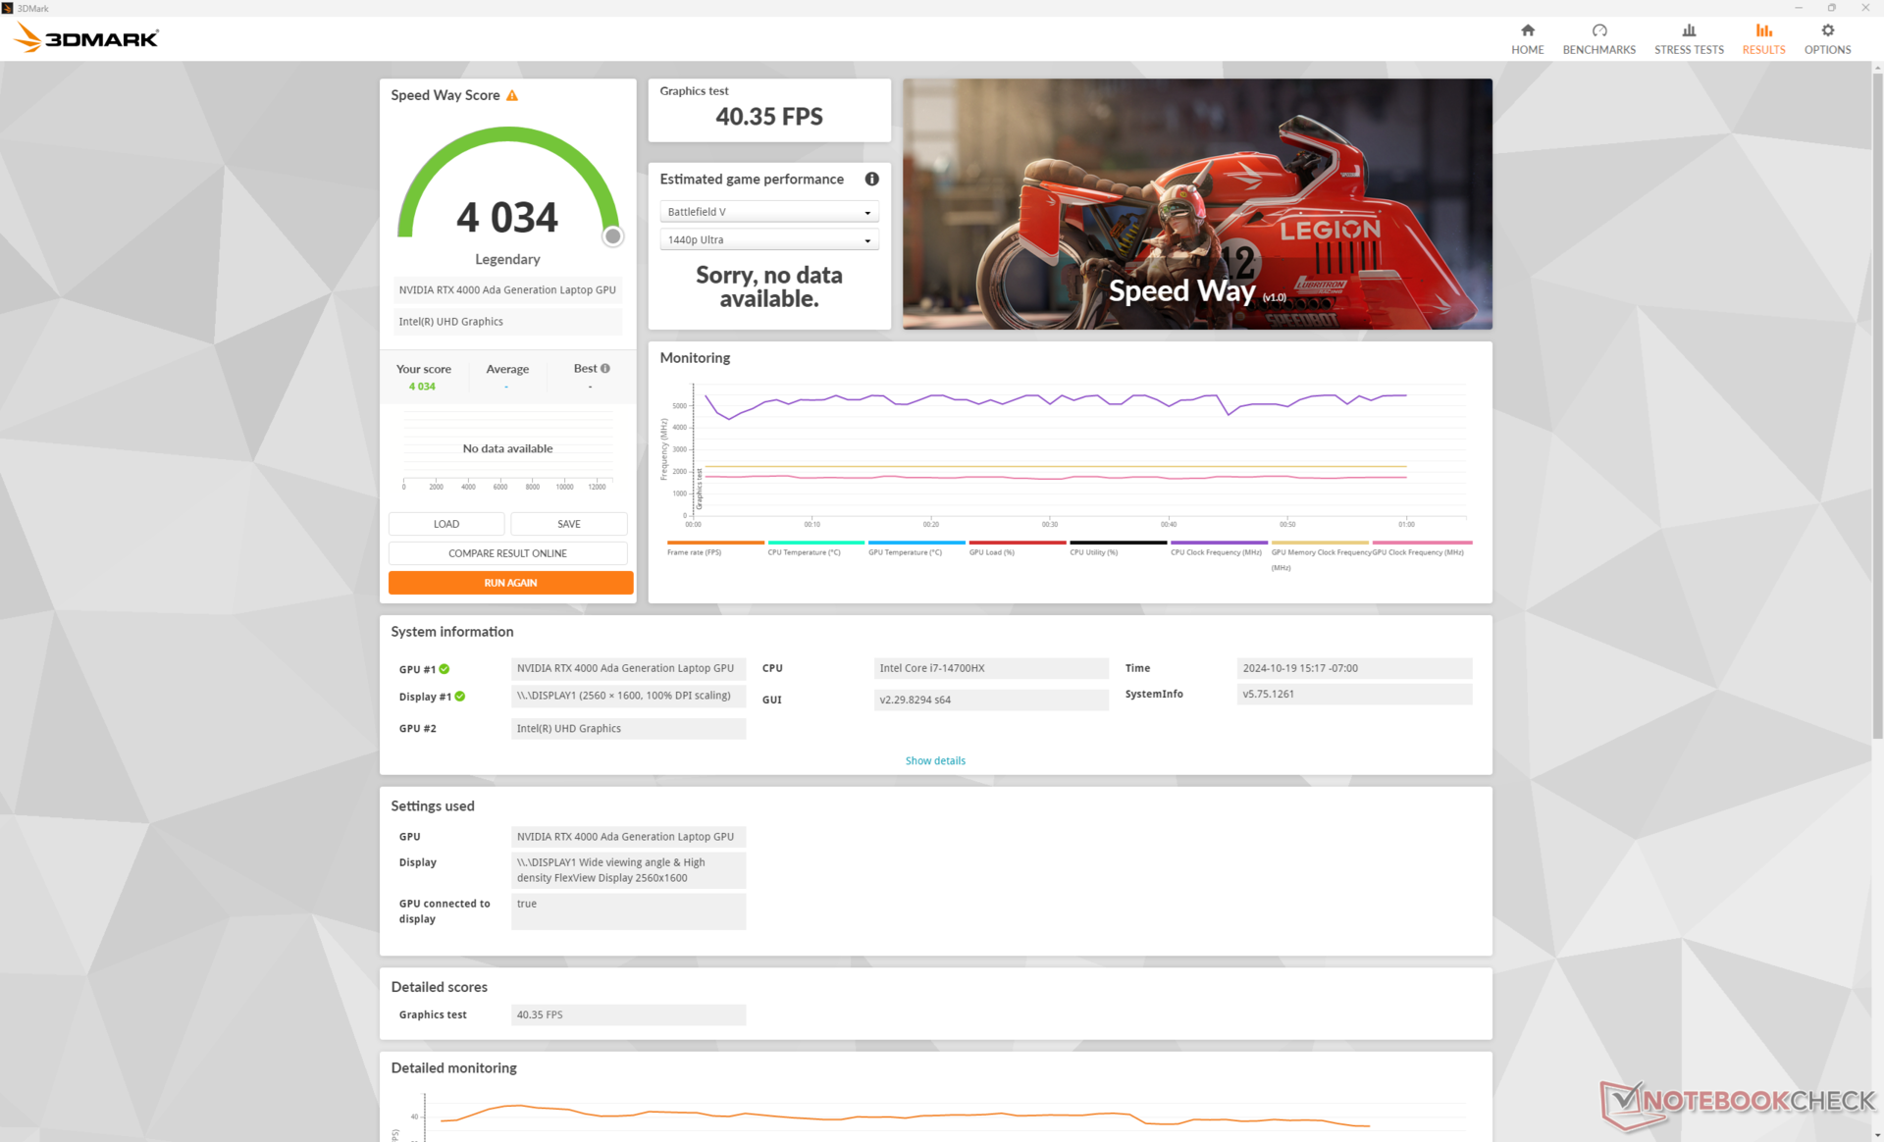This screenshot has width=1884, height=1142.
Task: Click the green check next to Display #1
Action: click(x=460, y=697)
